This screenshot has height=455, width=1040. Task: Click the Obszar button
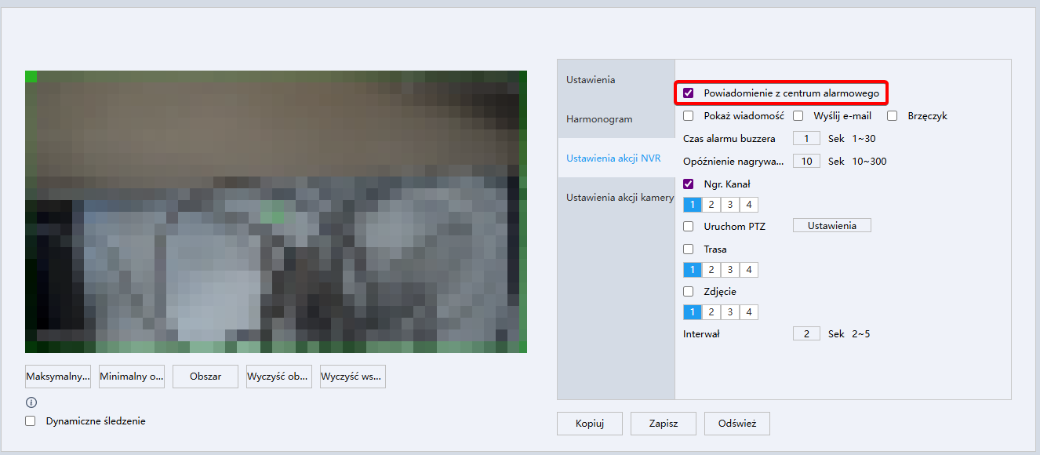[205, 377]
